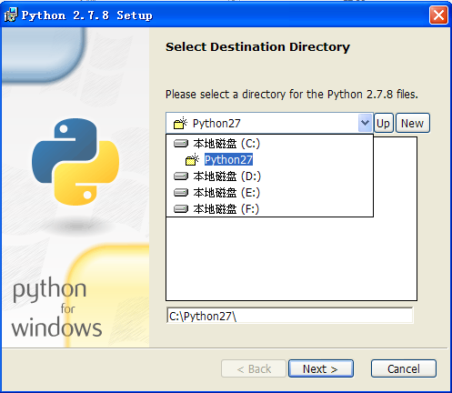Proceed with the Next > button
The image size is (452, 393).
pyautogui.click(x=321, y=368)
